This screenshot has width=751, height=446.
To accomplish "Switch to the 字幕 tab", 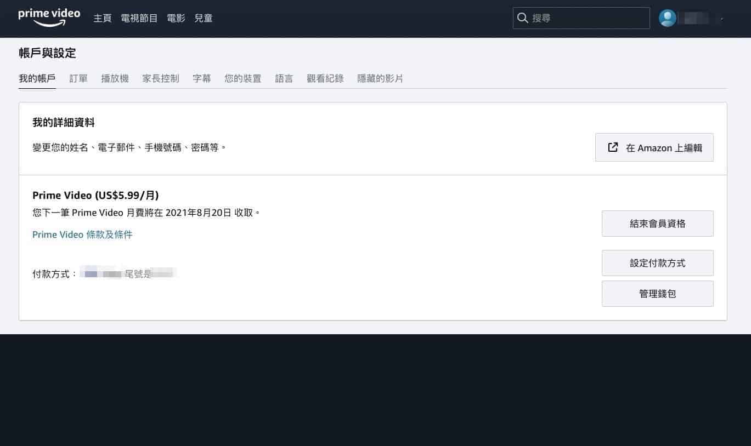I will [x=202, y=78].
